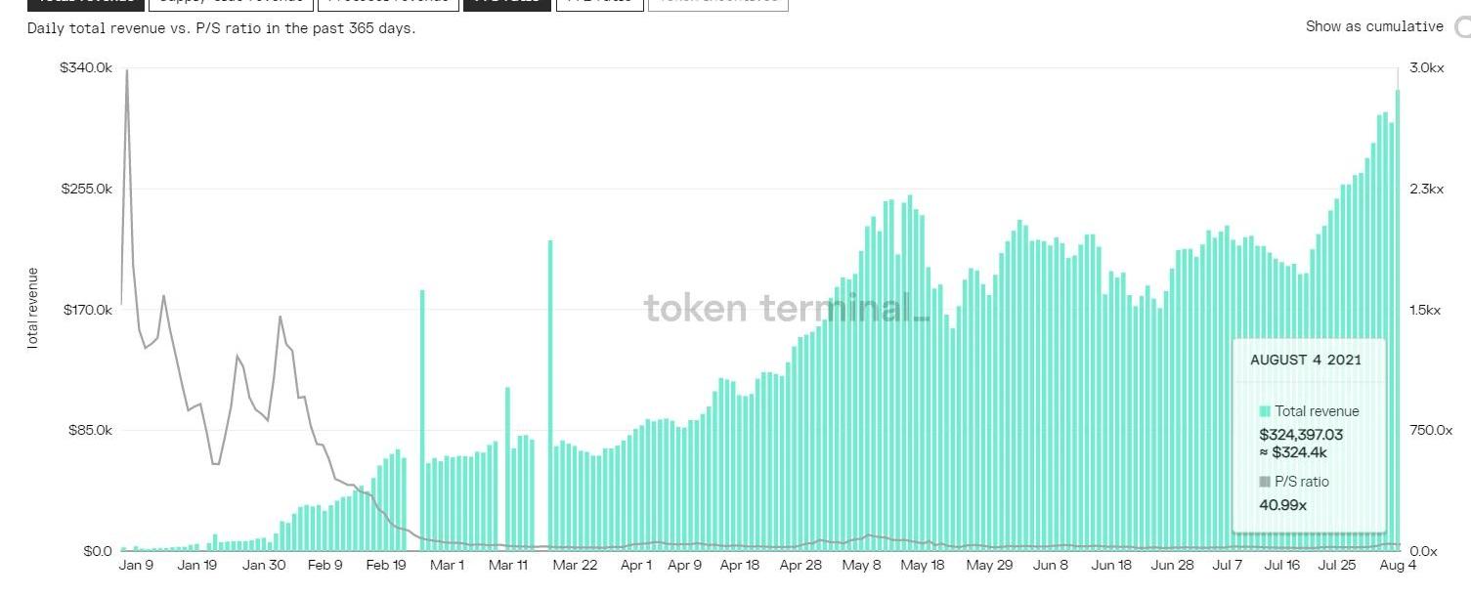The image size is (1471, 595).
Task: Click the Jan 9 date label on x-axis
Action: tap(136, 565)
